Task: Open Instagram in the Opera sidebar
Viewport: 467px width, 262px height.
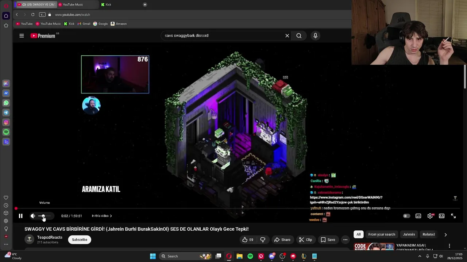Action: point(6,122)
